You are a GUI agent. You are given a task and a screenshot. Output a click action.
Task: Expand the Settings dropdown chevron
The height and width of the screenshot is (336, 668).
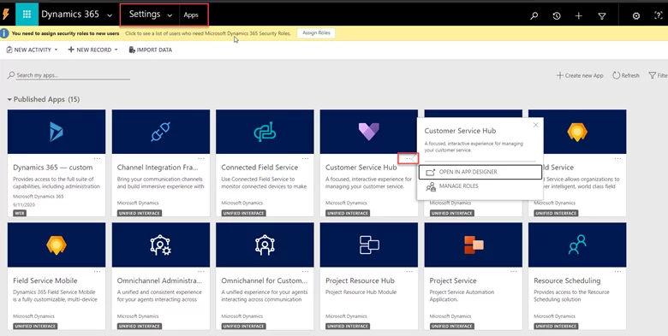click(170, 15)
